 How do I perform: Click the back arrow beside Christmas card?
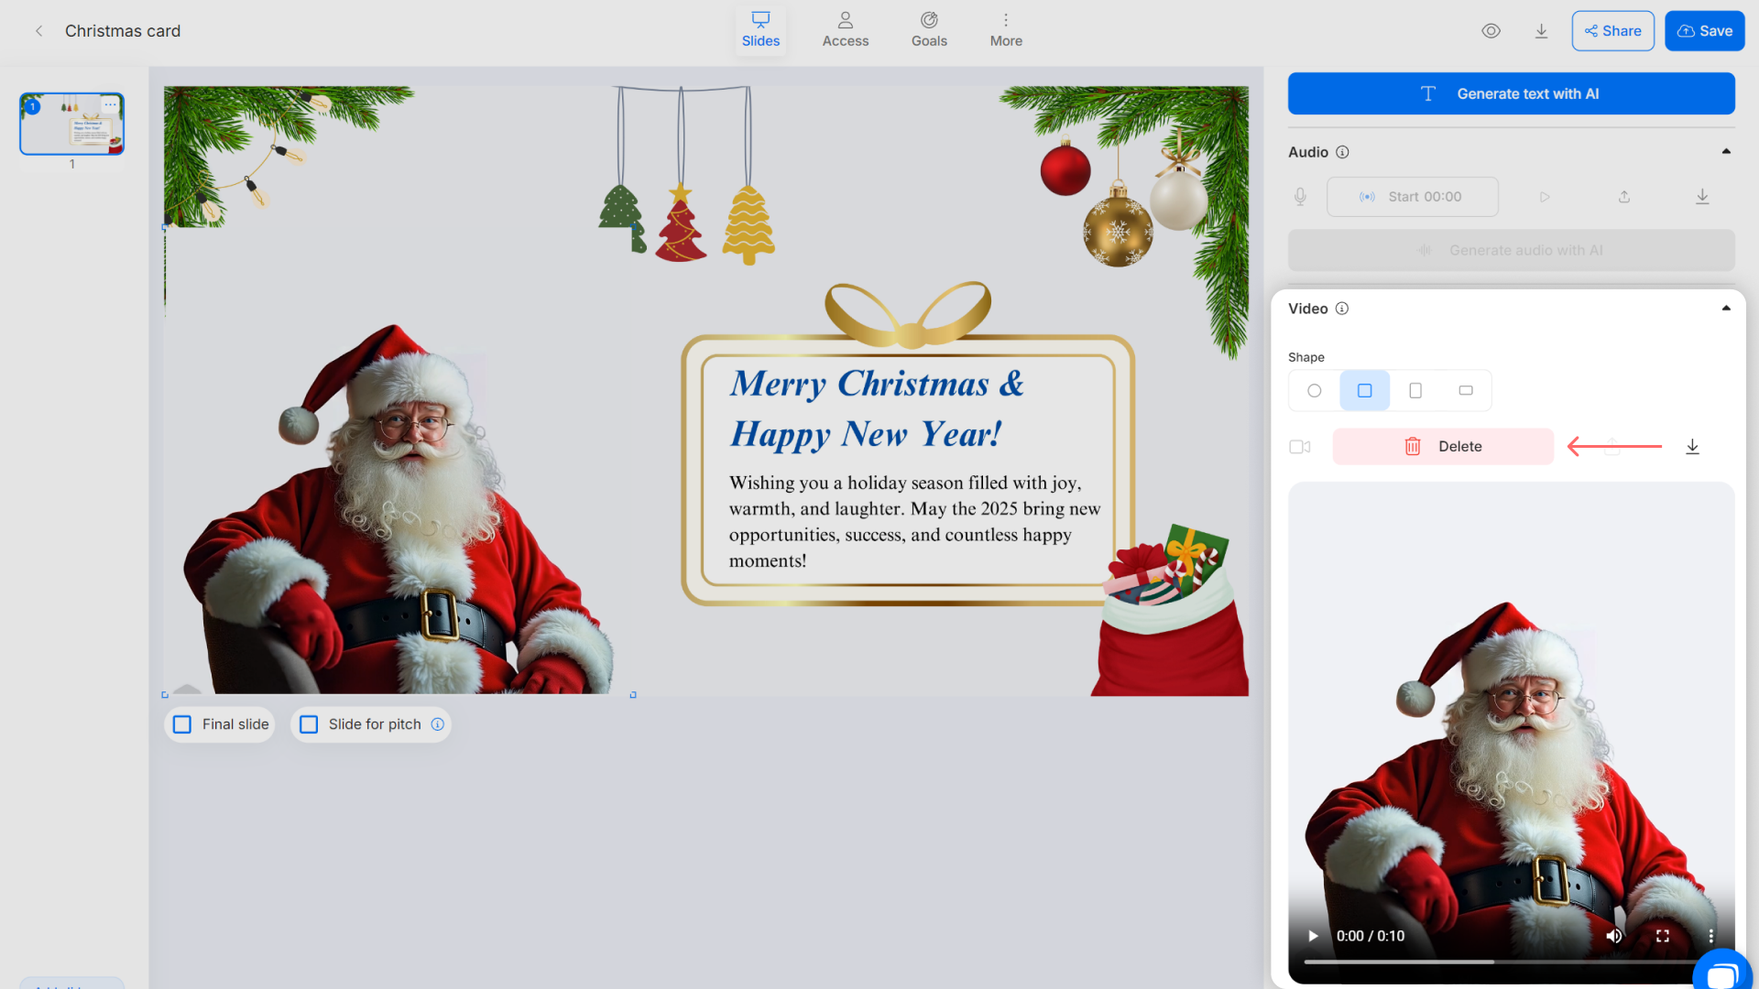click(38, 31)
